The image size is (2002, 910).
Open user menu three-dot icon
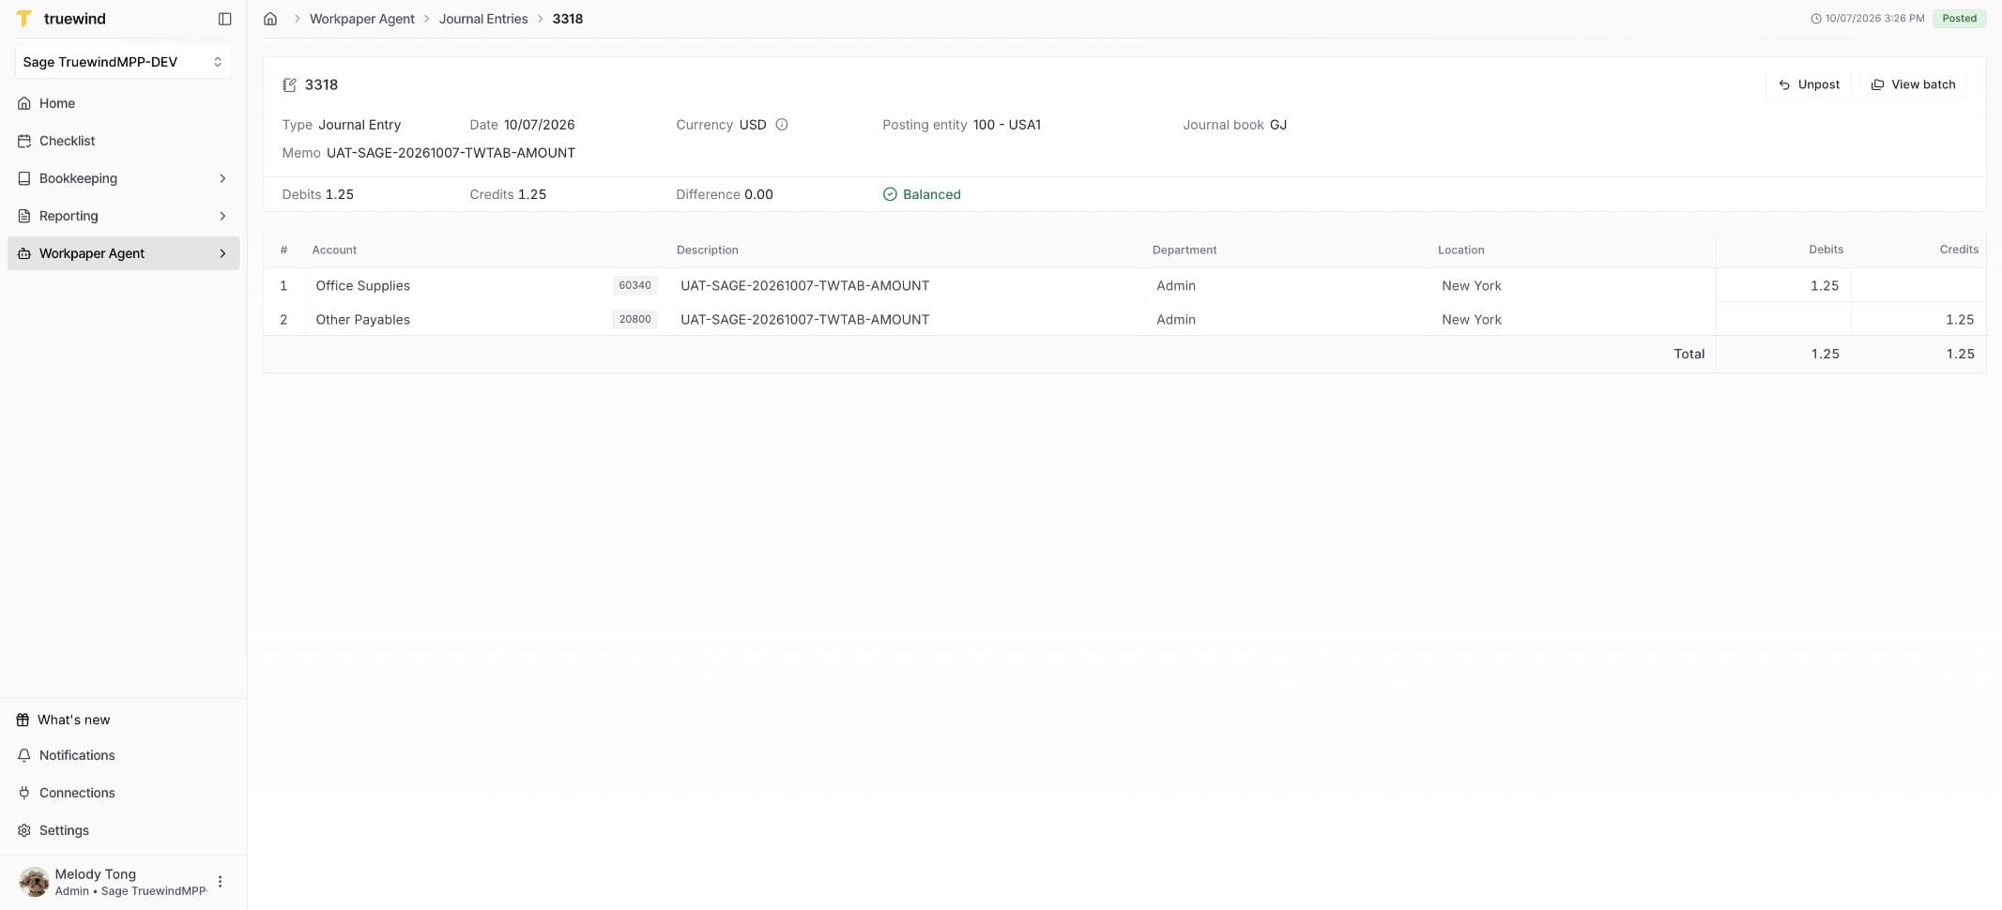tap(221, 882)
